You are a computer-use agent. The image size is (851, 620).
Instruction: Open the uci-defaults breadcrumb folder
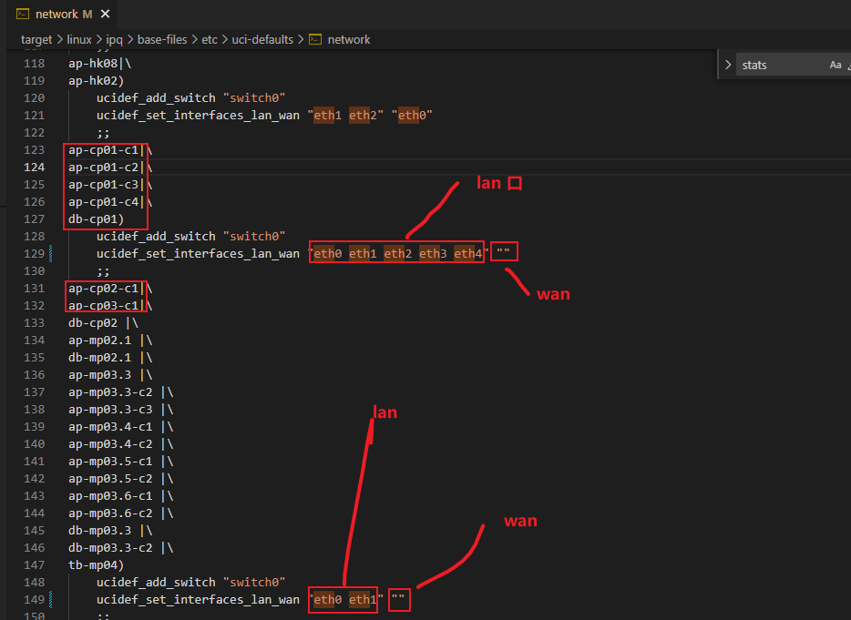262,39
